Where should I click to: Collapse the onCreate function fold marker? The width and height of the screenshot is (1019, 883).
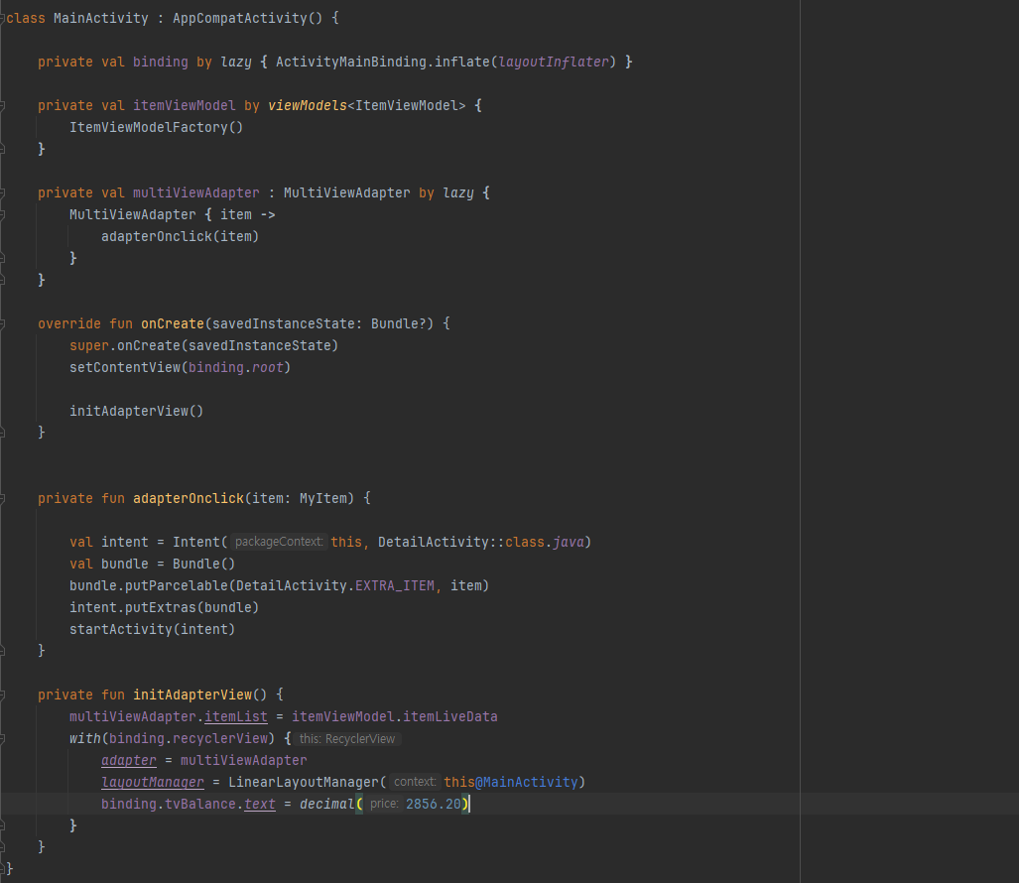point(2,323)
